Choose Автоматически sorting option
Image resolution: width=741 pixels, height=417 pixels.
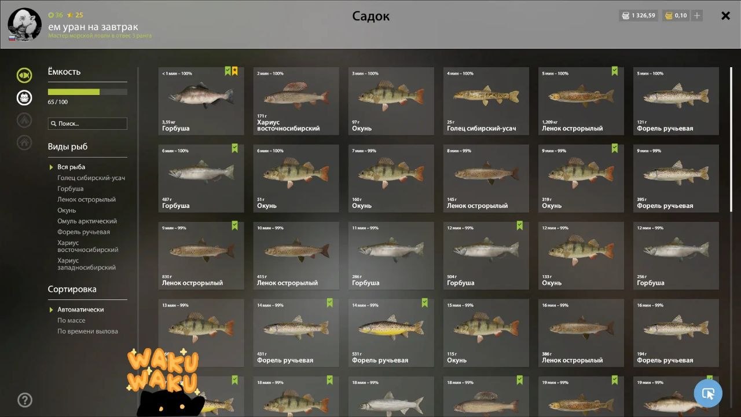click(x=80, y=309)
